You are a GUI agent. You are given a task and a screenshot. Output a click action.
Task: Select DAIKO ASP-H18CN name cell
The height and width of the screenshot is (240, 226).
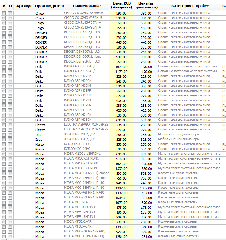click(87, 110)
